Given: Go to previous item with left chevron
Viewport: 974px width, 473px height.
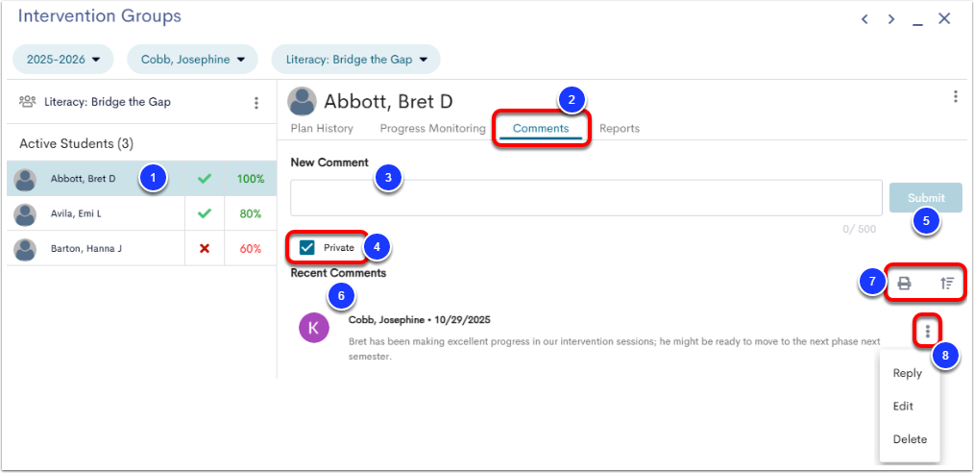Looking at the screenshot, I should pos(864,19).
